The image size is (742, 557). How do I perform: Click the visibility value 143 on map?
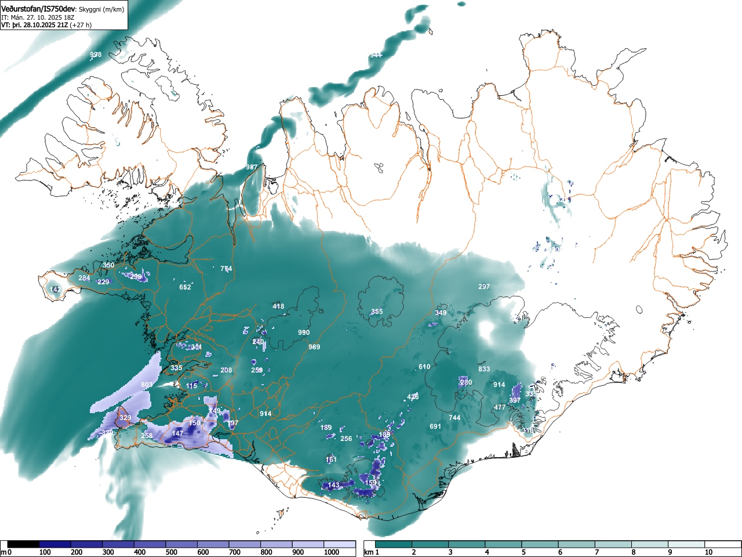click(334, 485)
